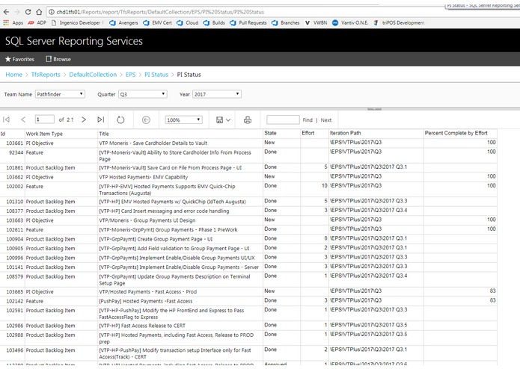Click the Effort column header
The width and height of the screenshot is (520, 369).
click(x=308, y=133)
